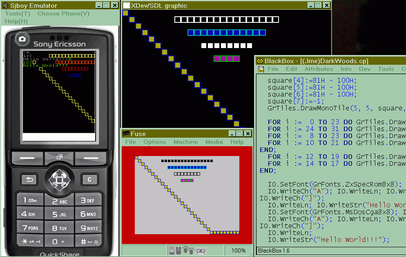Open Help menu in Fuse
Viewport: 406px width, 257px height.
coord(237,142)
